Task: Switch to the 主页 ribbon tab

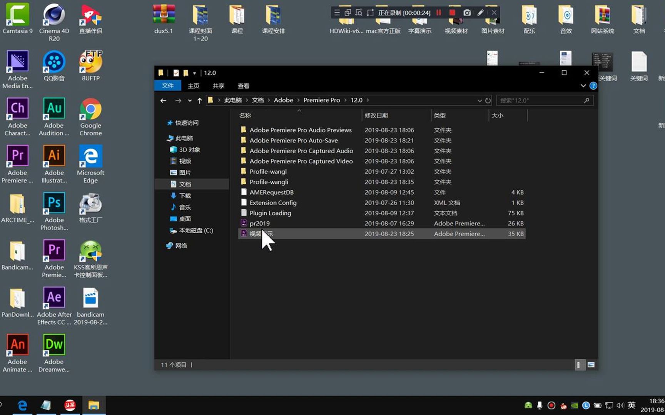Action: pyautogui.click(x=193, y=86)
